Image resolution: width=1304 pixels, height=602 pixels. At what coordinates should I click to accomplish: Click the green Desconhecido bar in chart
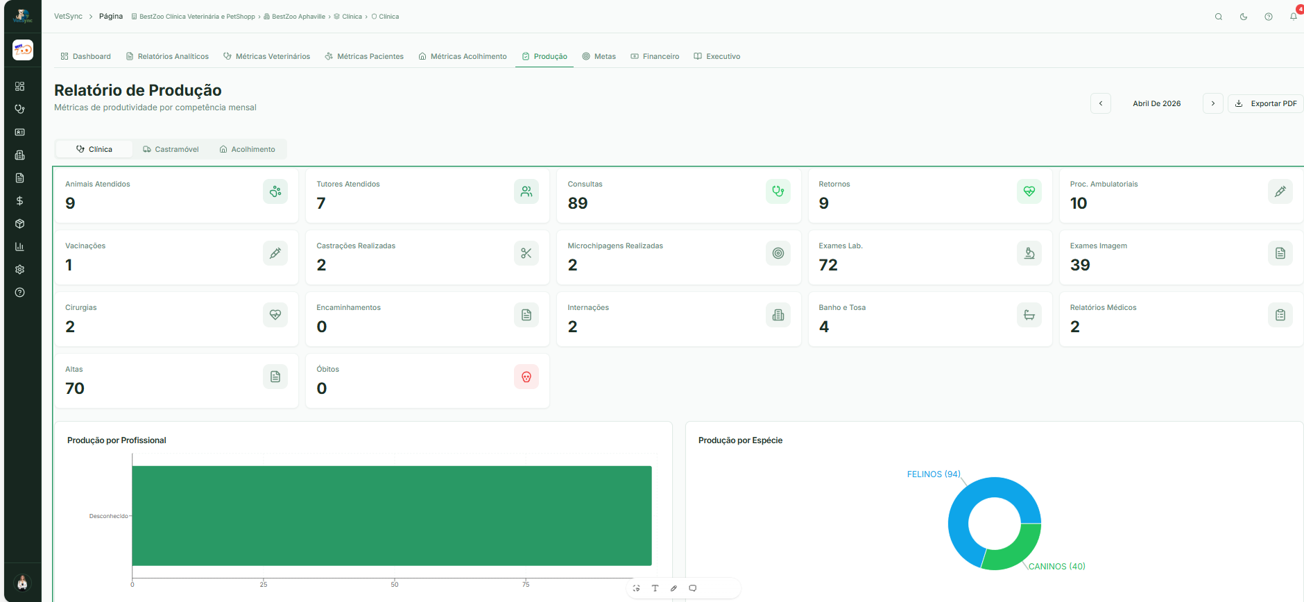(392, 515)
